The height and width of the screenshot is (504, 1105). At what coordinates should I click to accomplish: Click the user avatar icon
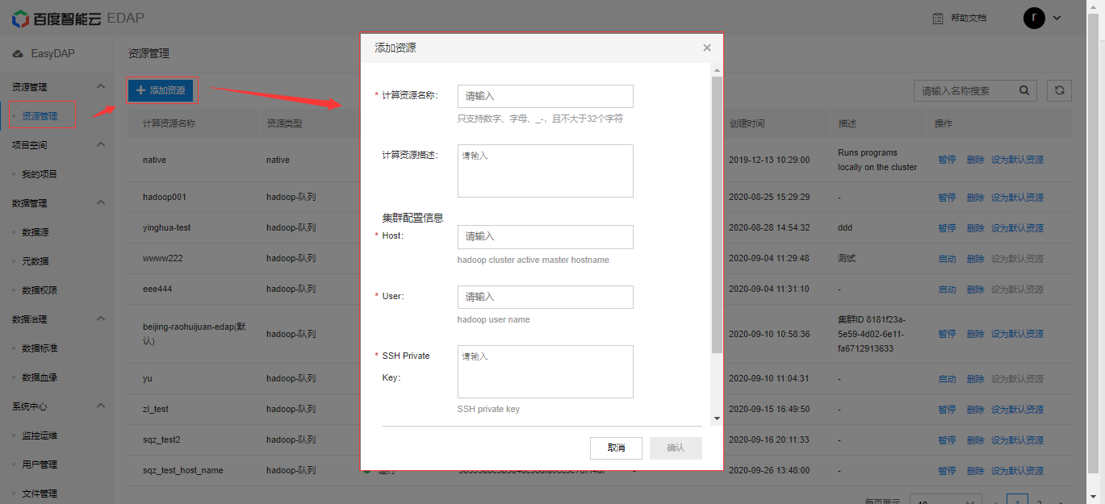1034,18
